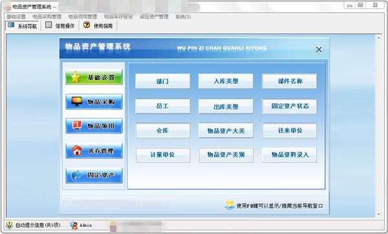
Task: Open the 入库类型 settings
Action: pos(226,81)
